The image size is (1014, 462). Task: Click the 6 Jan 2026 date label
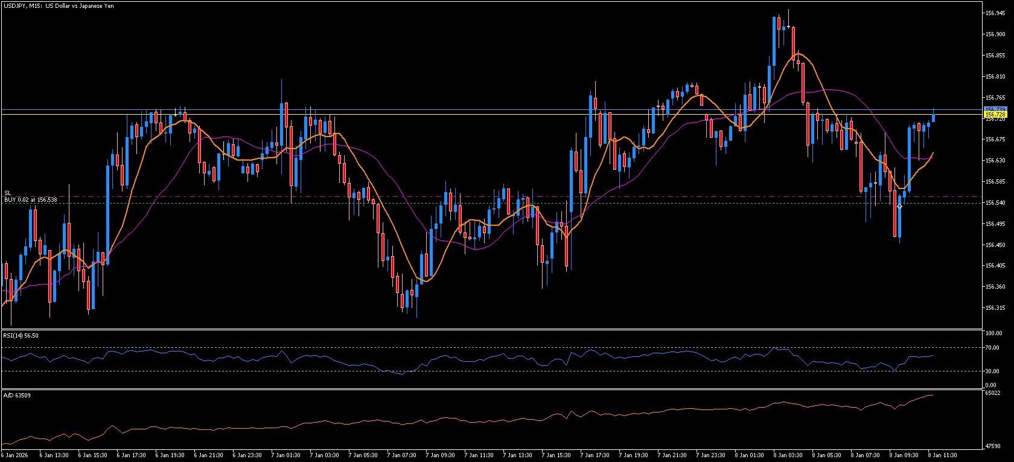14,455
